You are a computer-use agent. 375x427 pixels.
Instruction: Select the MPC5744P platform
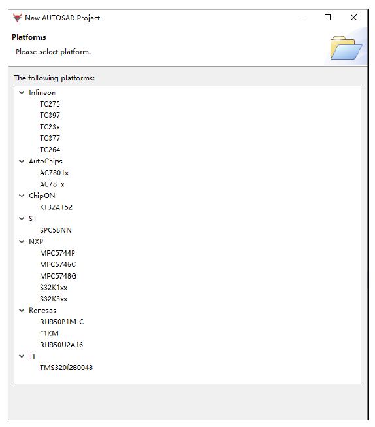(x=57, y=253)
